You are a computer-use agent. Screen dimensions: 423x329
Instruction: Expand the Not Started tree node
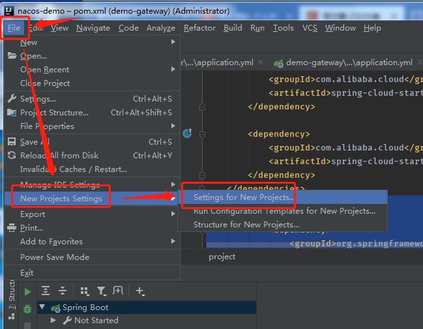tap(53, 320)
